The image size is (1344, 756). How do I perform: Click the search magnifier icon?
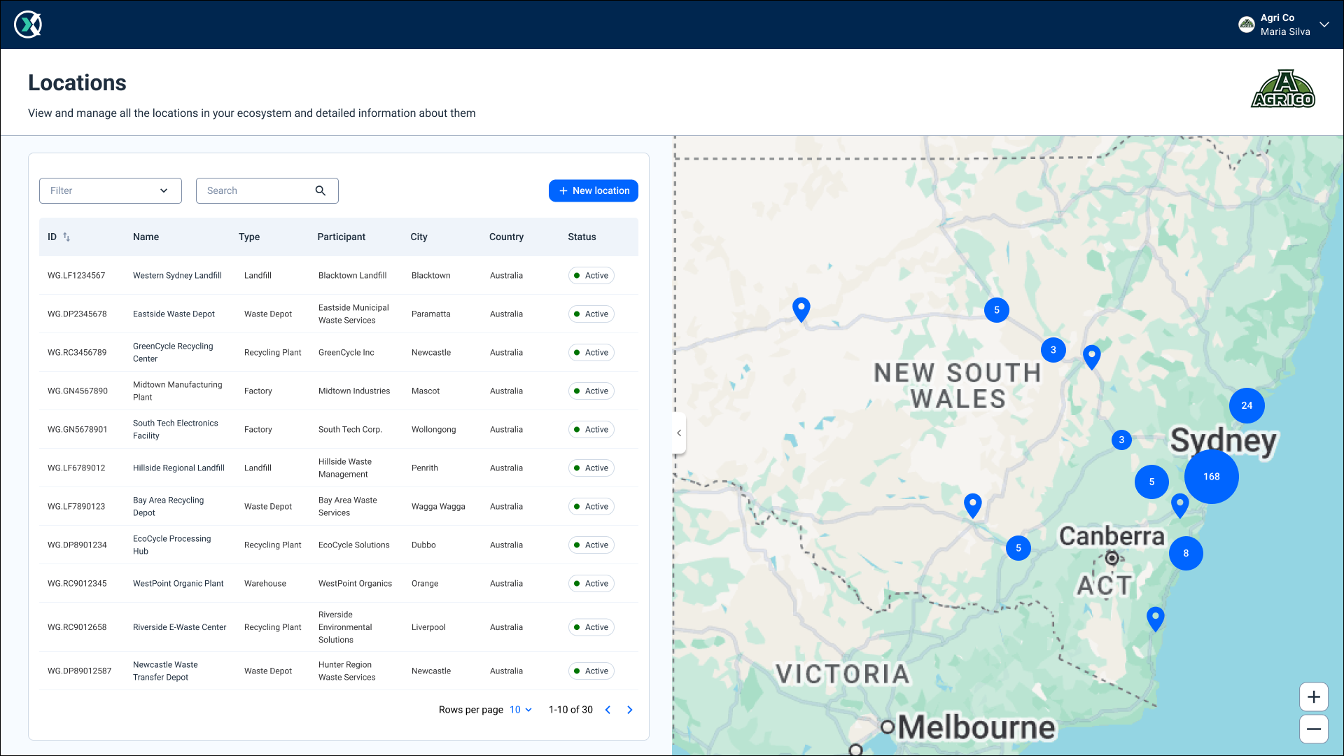321,190
